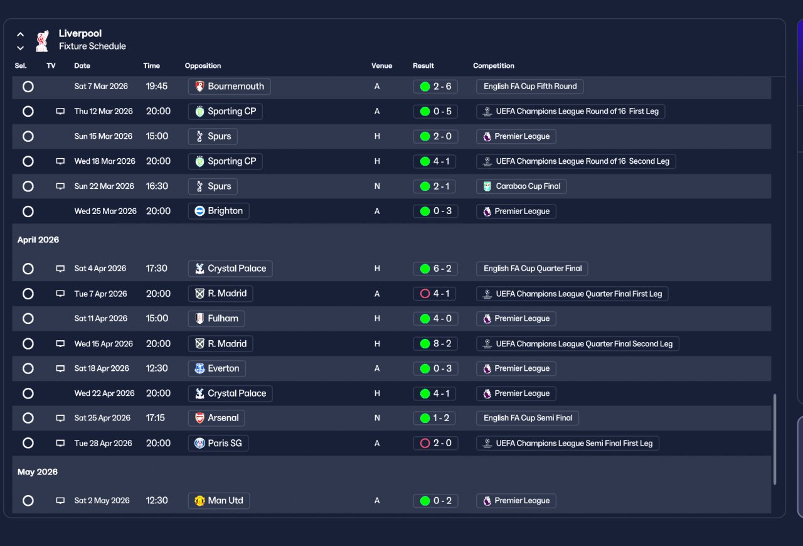This screenshot has height=546, width=803.
Task: Click the TV column header
Action: (51, 66)
